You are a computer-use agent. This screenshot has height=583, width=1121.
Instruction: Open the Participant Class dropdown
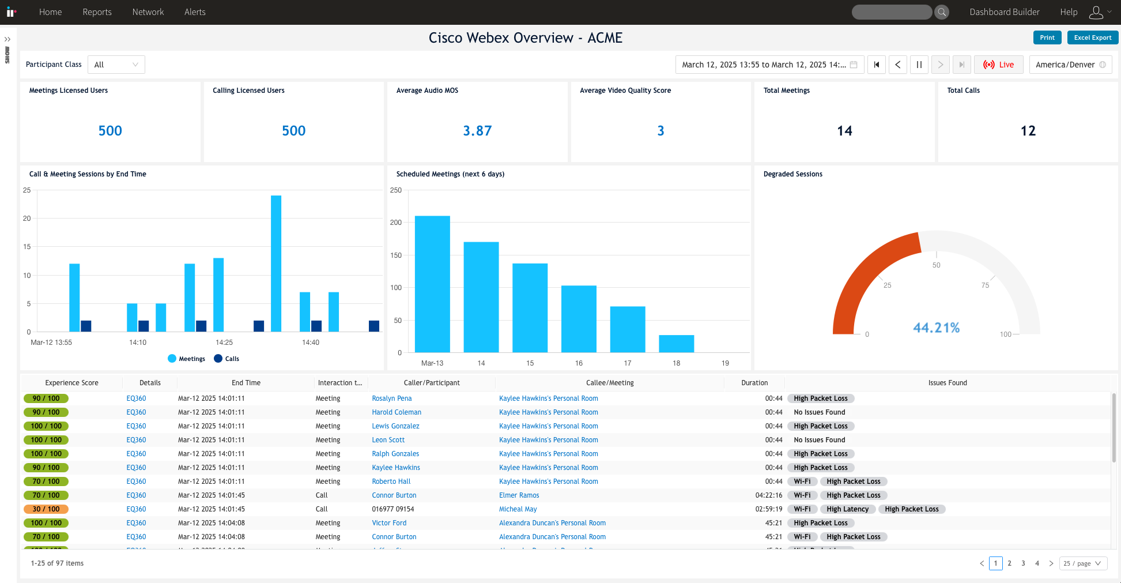[x=116, y=65]
